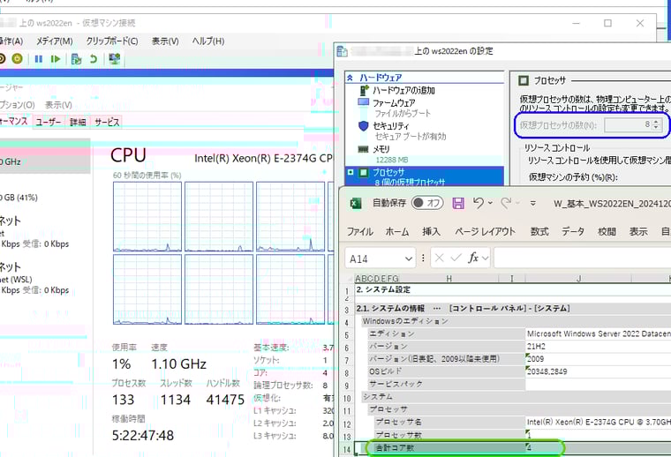Open the Excel 数式 ribbon tab
The width and height of the screenshot is (671, 457).
[539, 232]
